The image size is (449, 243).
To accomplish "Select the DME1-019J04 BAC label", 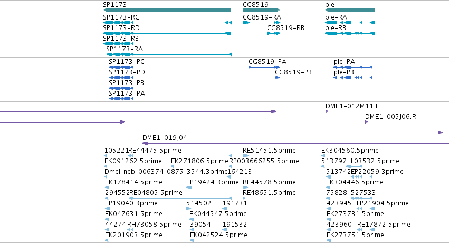I will pyautogui.click(x=165, y=138).
